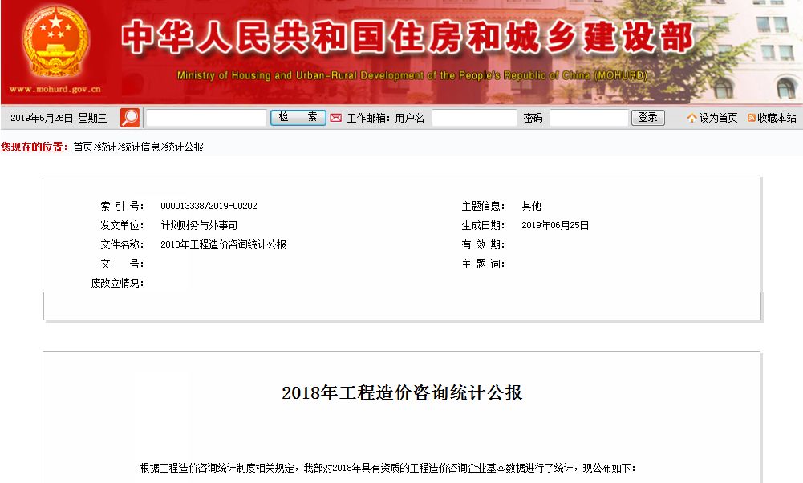Image resolution: width=803 pixels, height=483 pixels.
Task: Click the 文号 label
Action: (x=122, y=264)
